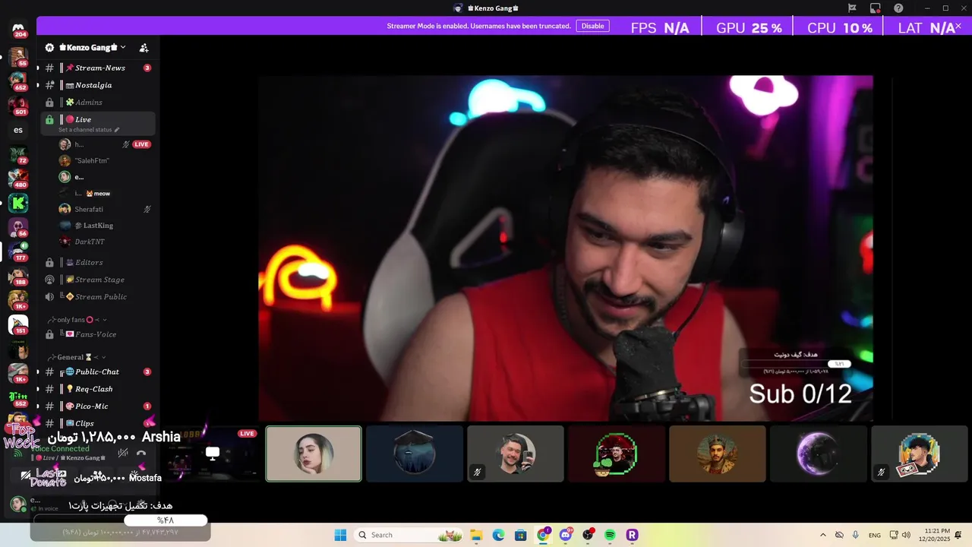Click the invite members icon beside Kenzo Gang
Screen dimensions: 972x547
pyautogui.click(x=144, y=48)
